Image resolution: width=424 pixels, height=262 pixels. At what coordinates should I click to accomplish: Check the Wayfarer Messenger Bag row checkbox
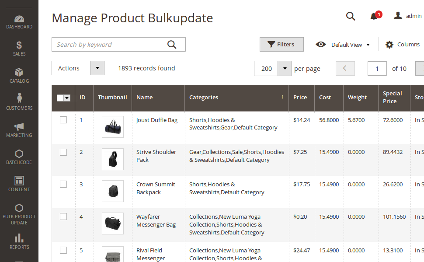pos(63,217)
